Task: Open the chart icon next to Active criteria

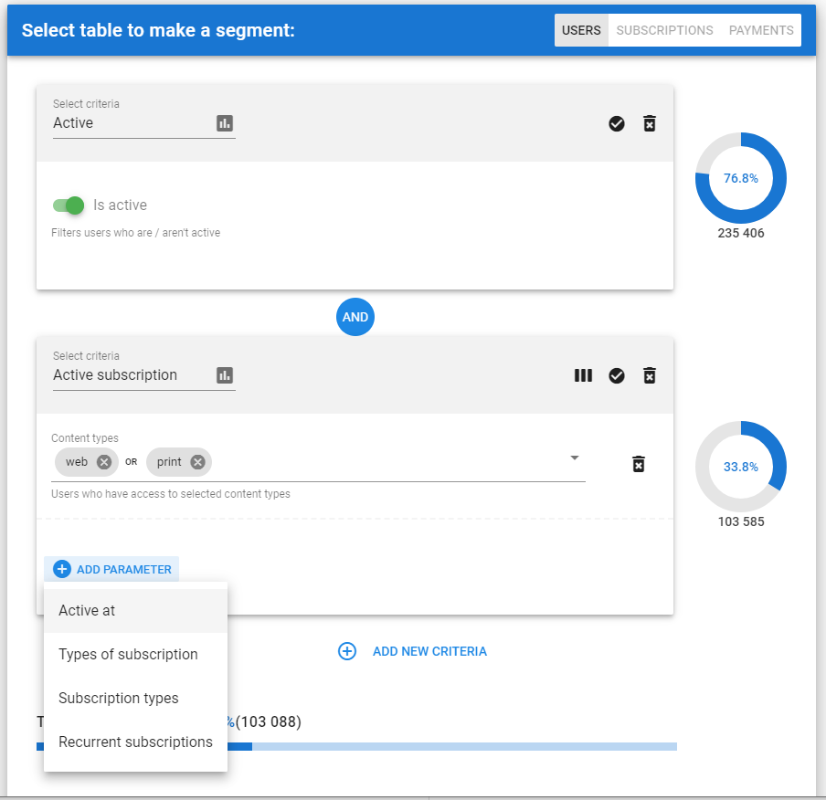Action: tap(225, 122)
